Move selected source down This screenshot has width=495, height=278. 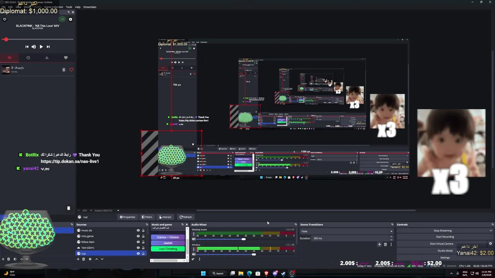click(x=102, y=259)
